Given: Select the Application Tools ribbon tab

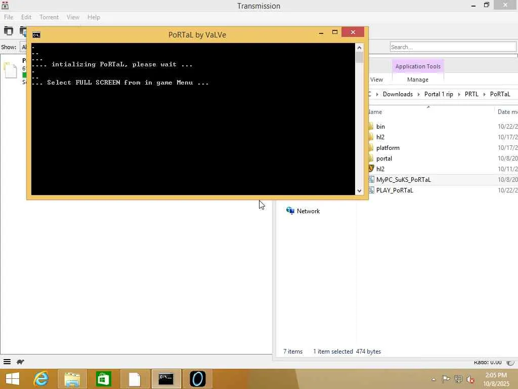Looking at the screenshot, I should pyautogui.click(x=418, y=66).
